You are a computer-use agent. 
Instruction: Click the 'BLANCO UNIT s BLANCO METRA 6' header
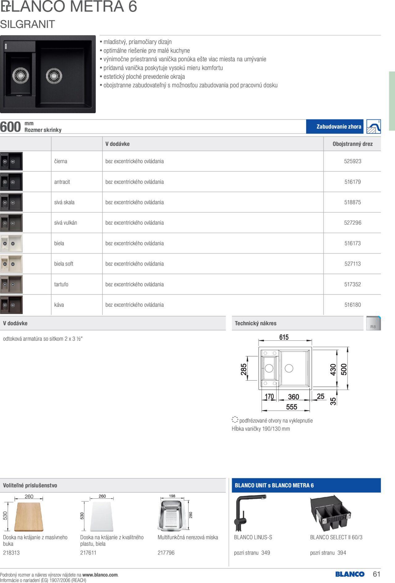click(x=274, y=485)
